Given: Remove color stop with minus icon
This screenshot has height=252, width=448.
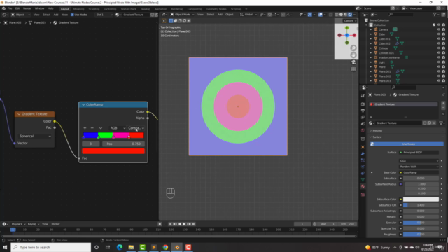Looking at the screenshot, I should (92, 128).
